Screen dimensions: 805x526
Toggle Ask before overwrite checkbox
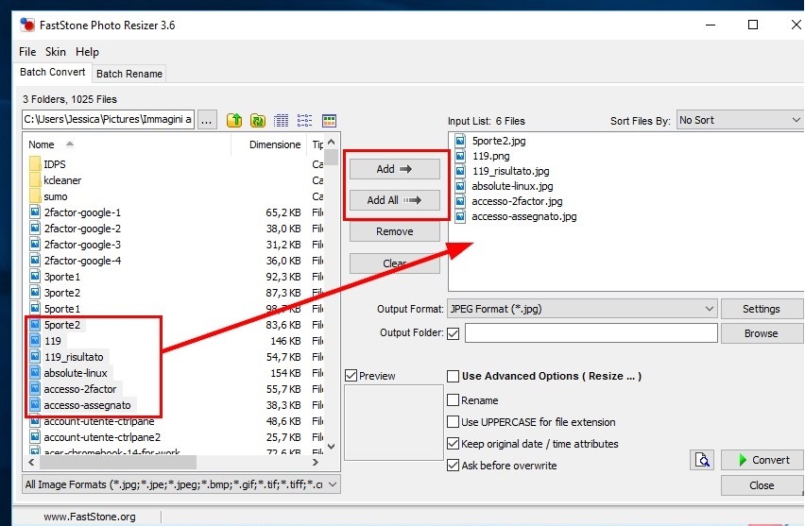(453, 466)
